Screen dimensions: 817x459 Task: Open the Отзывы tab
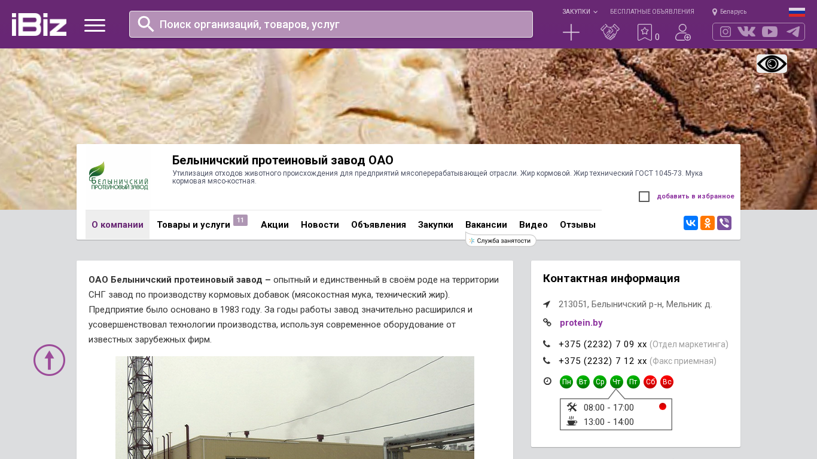[x=578, y=225]
